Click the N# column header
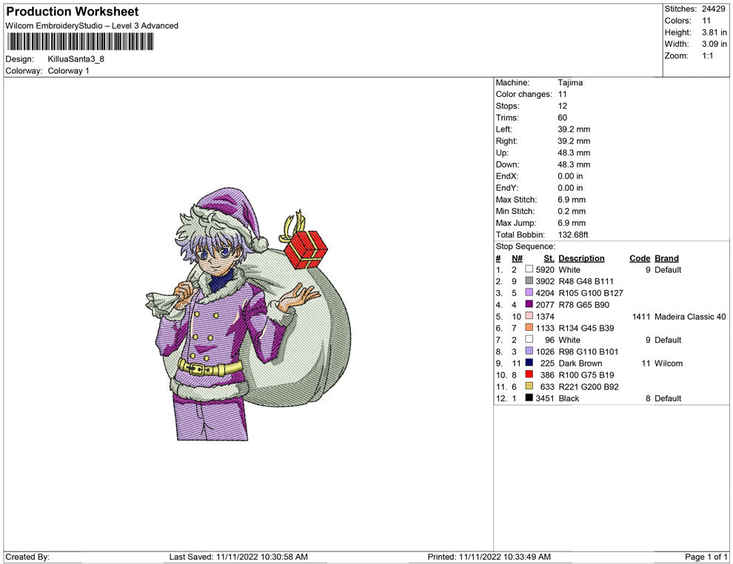The height and width of the screenshot is (564, 733). click(x=517, y=258)
